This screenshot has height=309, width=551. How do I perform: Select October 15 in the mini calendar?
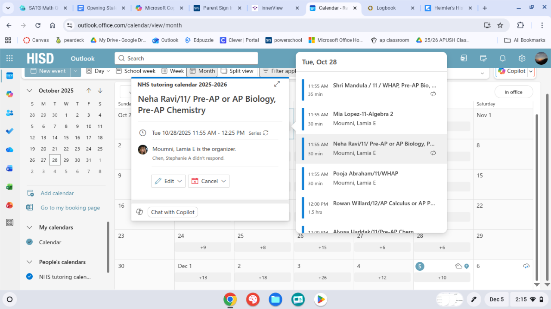[x=66, y=137]
